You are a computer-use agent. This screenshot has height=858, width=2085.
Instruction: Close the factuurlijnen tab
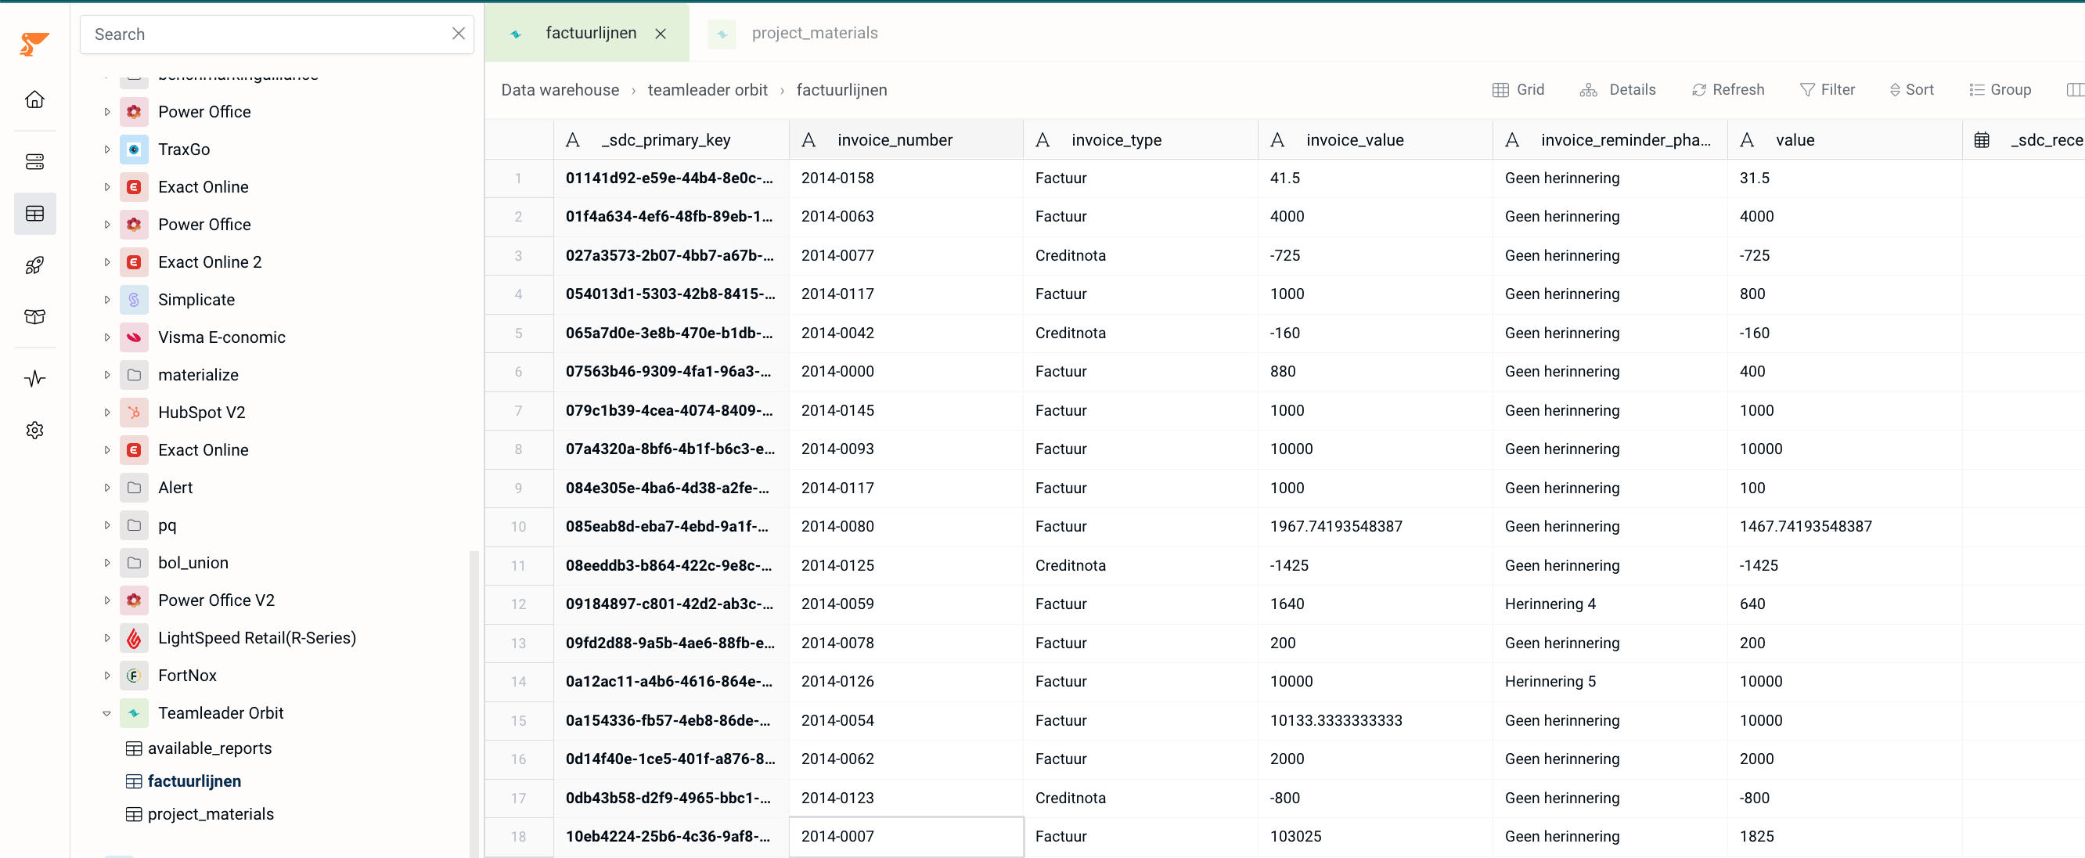pyautogui.click(x=661, y=33)
